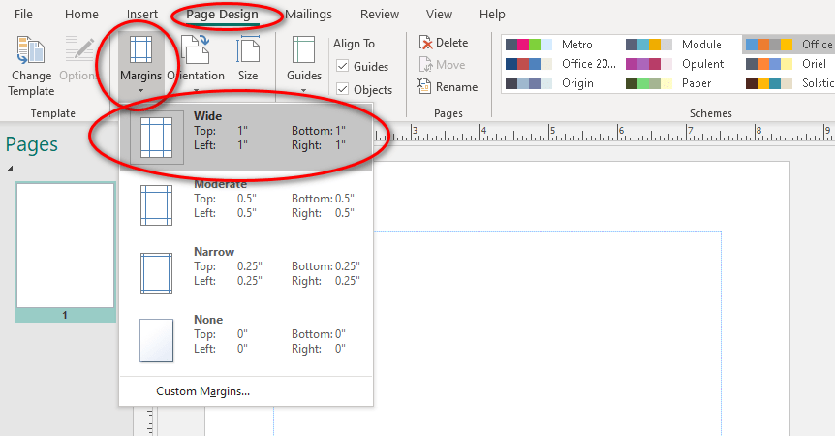The image size is (835, 436).
Task: Select the Narrow margins preset icon
Action: pos(156,272)
